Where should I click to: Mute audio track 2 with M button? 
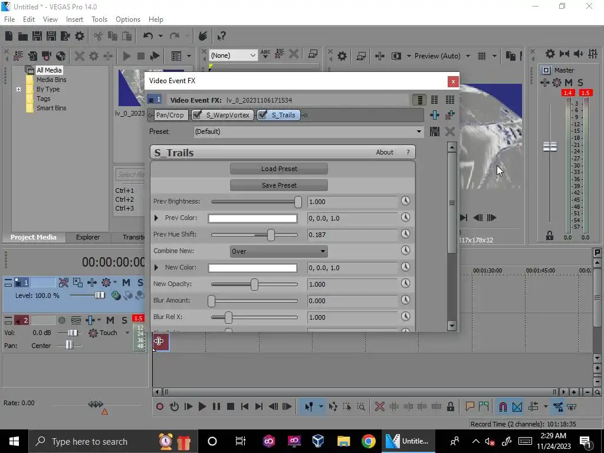(110, 320)
